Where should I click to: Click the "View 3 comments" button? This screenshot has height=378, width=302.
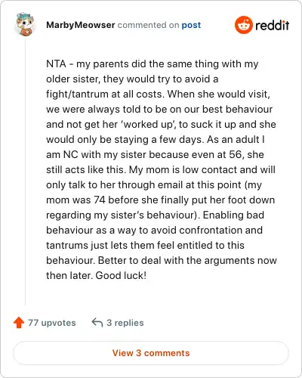tap(151, 353)
